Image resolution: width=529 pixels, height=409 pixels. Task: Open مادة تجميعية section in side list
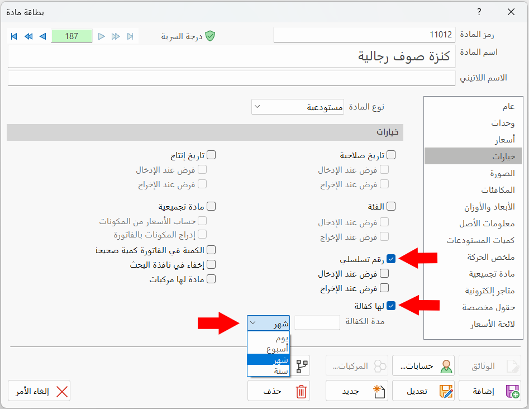(473, 274)
